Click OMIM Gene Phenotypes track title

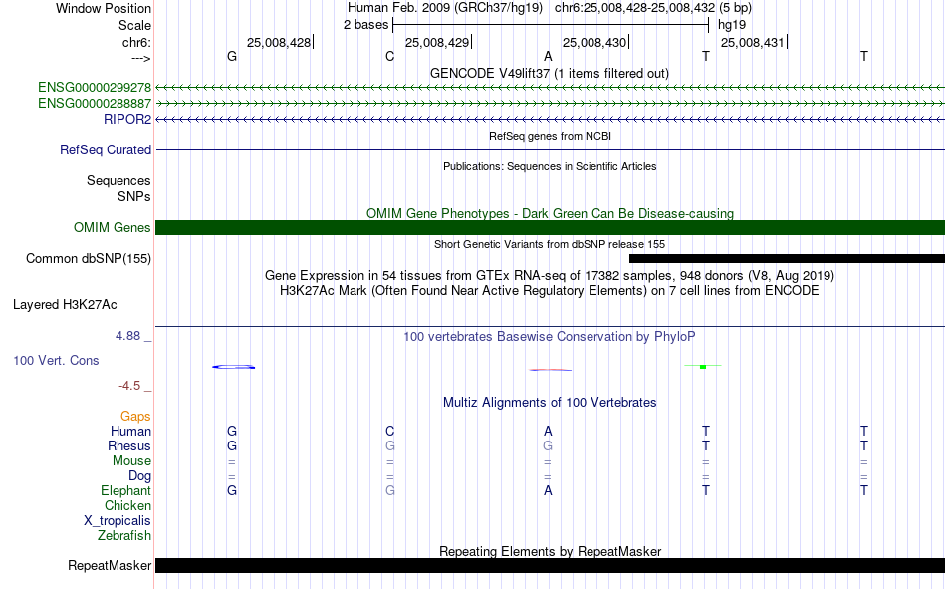551,214
